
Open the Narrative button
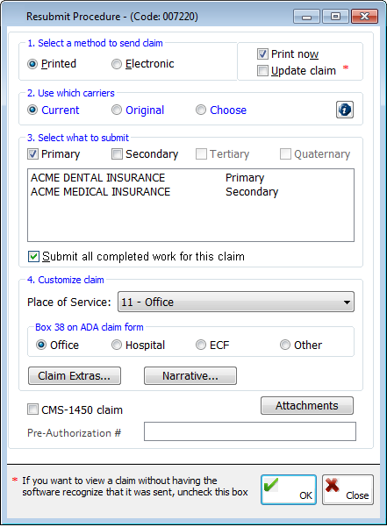point(190,375)
